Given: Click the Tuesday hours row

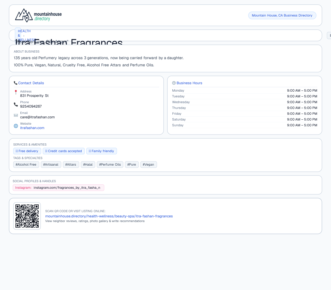Looking at the screenshot, I should (x=245, y=96).
